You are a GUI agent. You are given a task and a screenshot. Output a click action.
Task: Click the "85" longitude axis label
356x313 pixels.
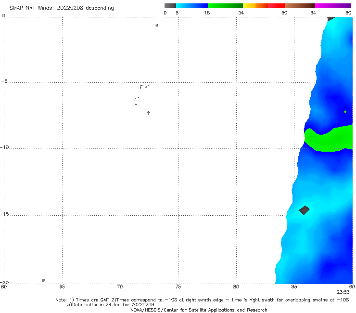(294, 287)
